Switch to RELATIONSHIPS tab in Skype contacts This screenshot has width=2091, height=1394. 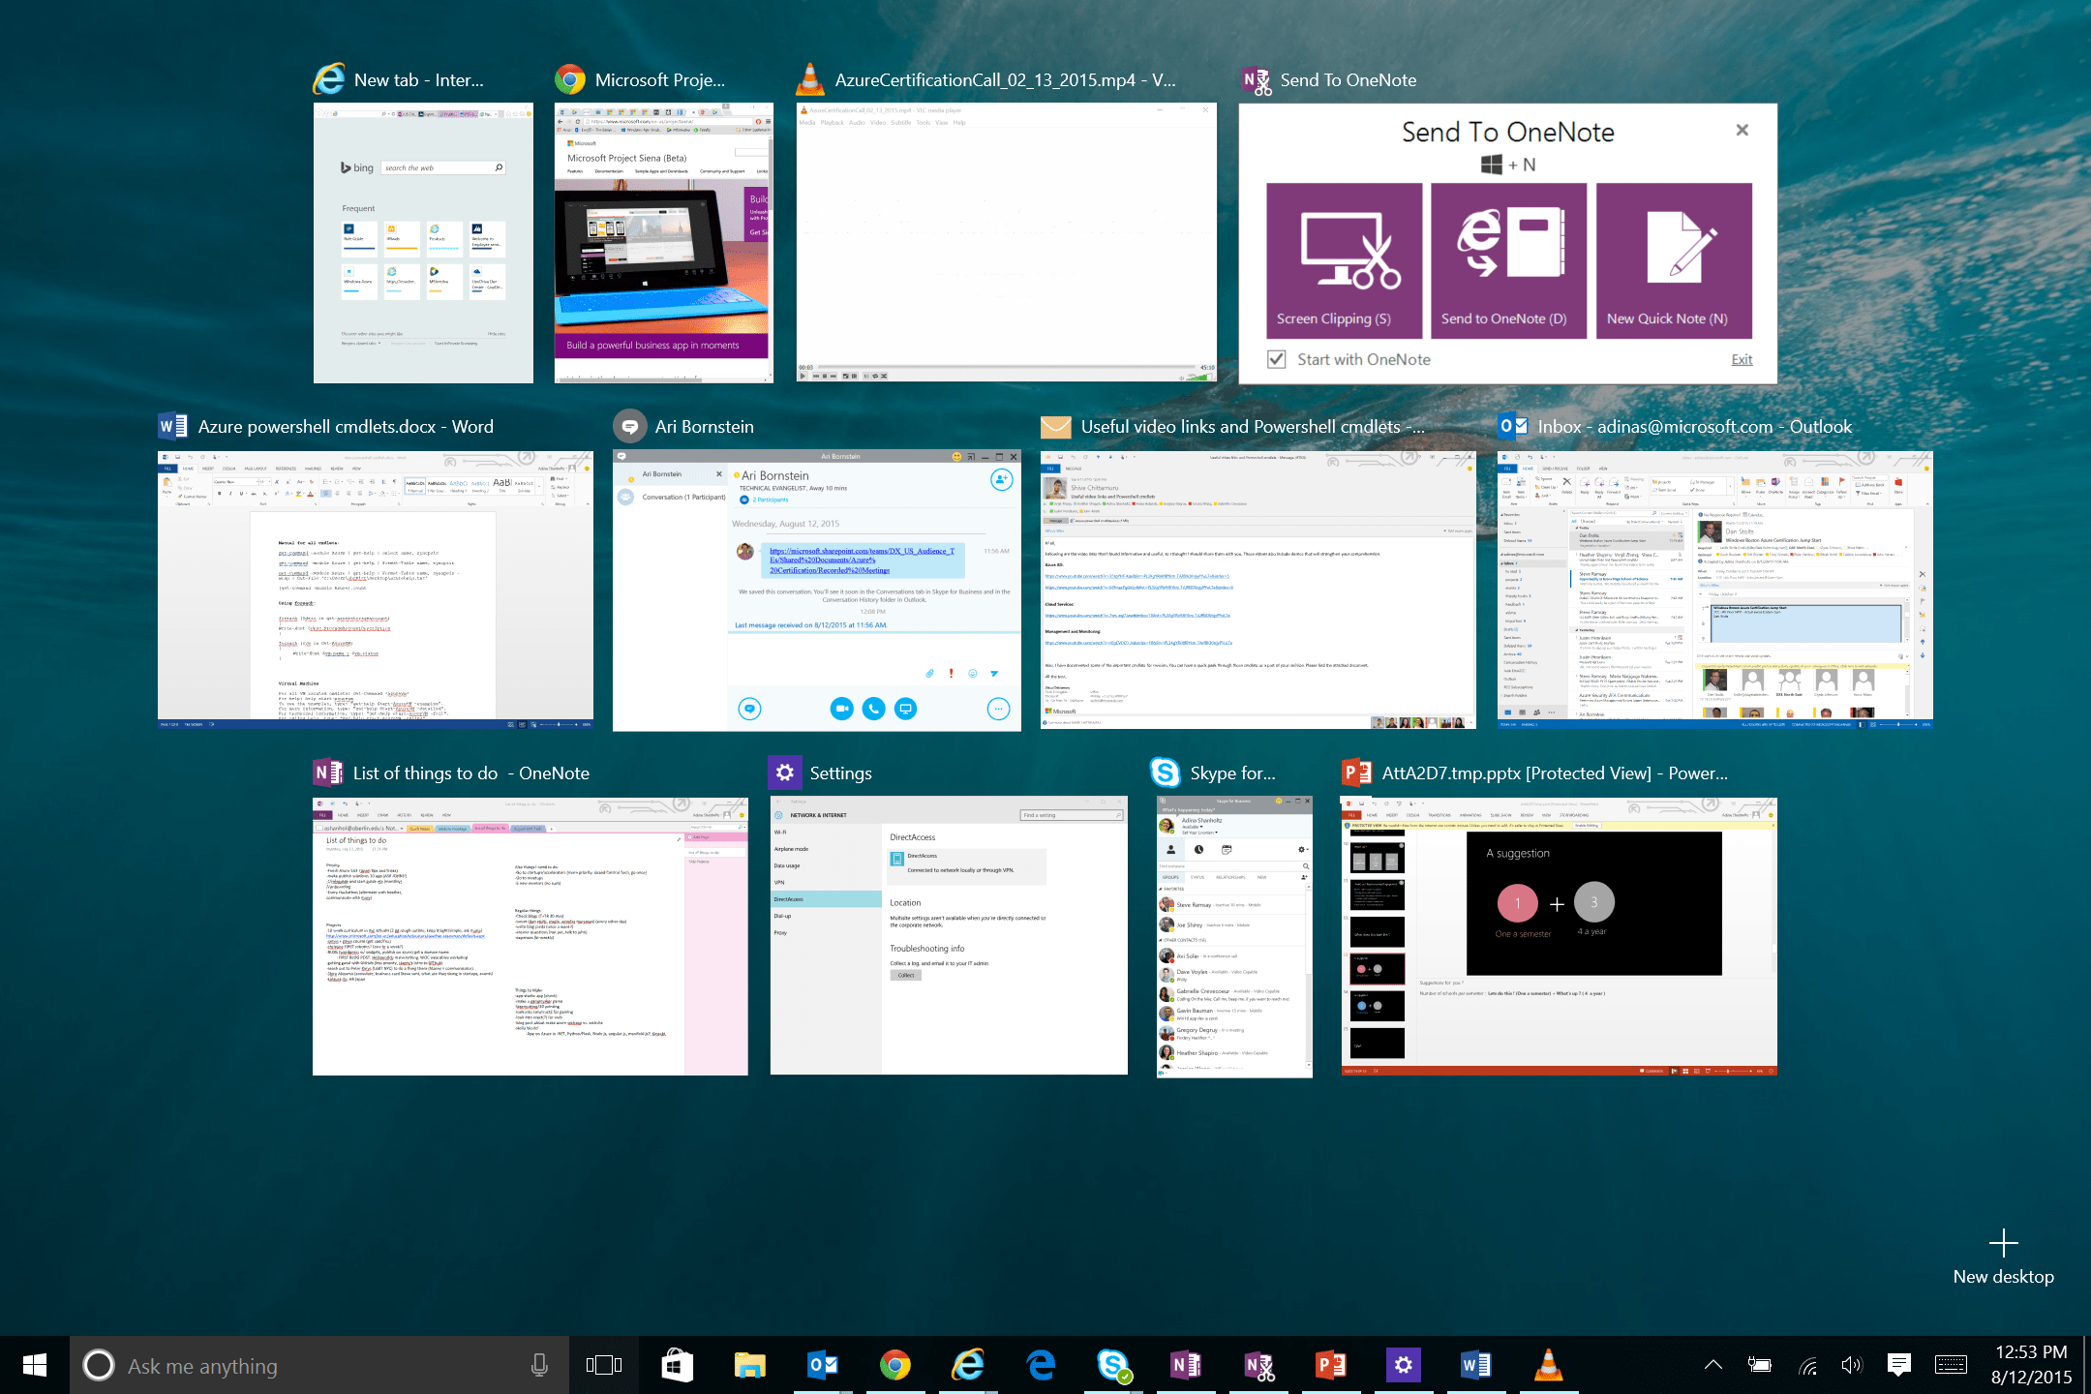(1230, 877)
